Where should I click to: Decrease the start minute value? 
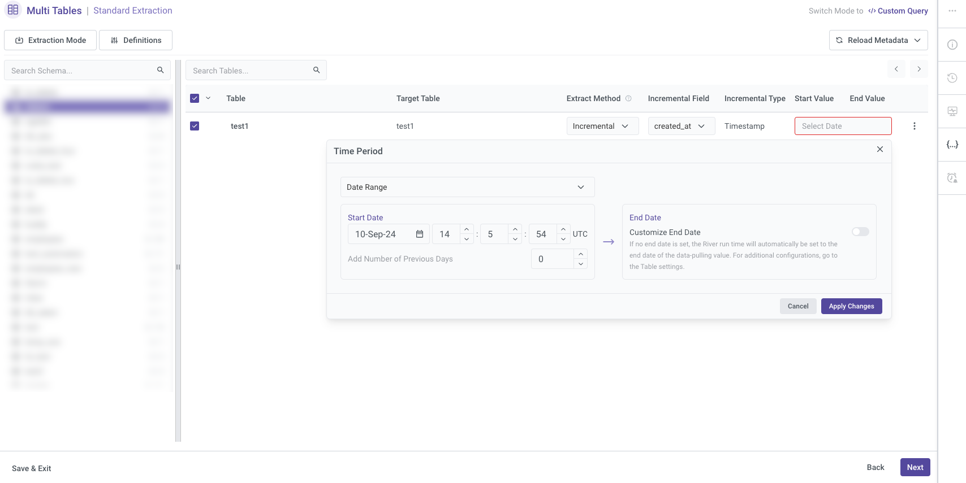tap(515, 239)
